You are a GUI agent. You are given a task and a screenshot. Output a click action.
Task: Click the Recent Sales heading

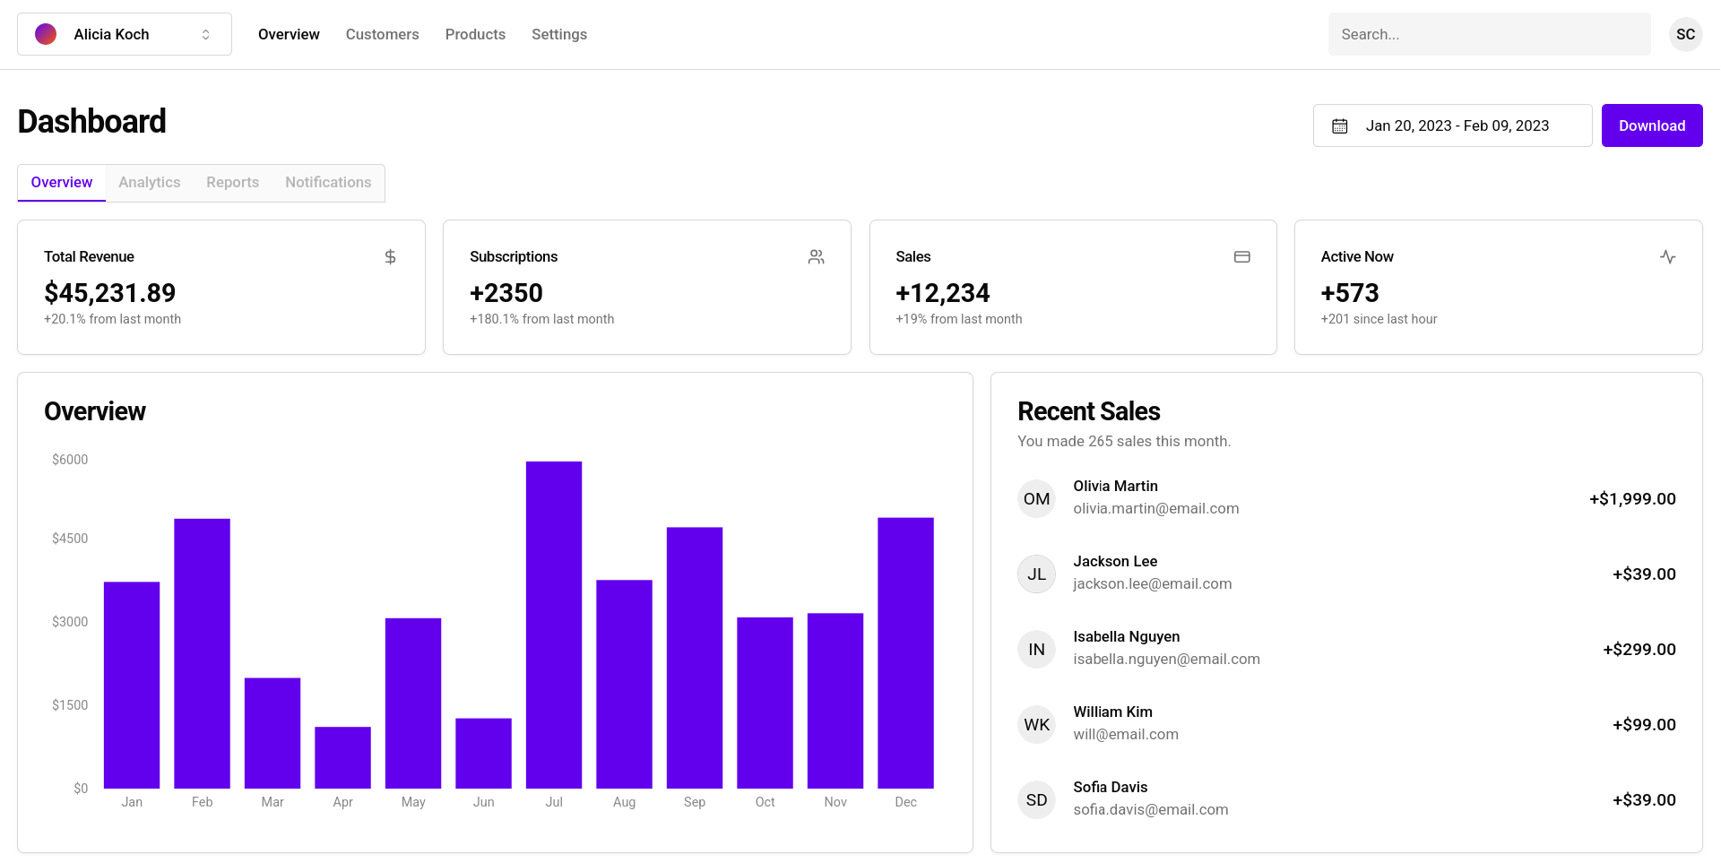pos(1088,411)
